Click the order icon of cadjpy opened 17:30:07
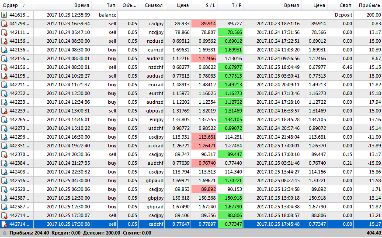Image resolution: width=382 pixels, height=238 pixels. 4,216
